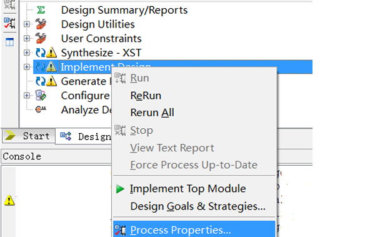Choose Implement Top Module menu entry
The width and height of the screenshot is (375, 237).
187,189
